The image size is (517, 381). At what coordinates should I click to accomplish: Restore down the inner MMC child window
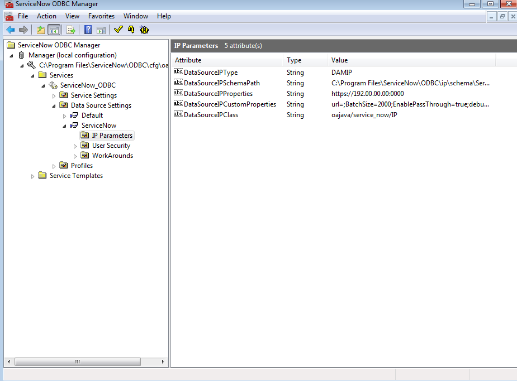point(502,16)
